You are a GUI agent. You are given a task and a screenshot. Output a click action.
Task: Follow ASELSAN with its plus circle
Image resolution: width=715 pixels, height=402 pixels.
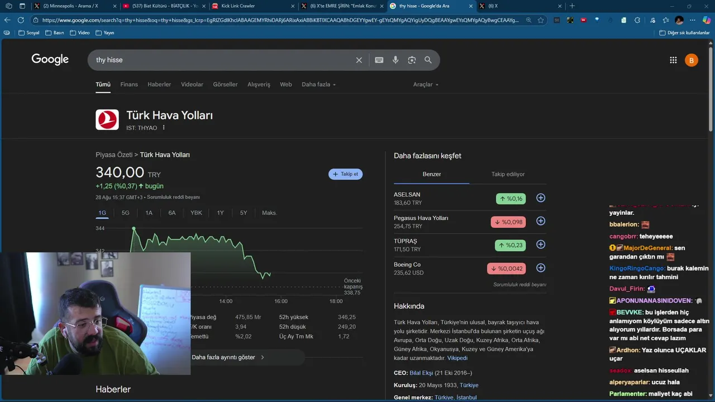point(541,198)
